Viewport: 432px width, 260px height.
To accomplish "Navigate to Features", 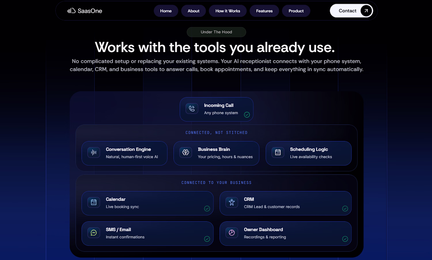I will click(x=264, y=11).
